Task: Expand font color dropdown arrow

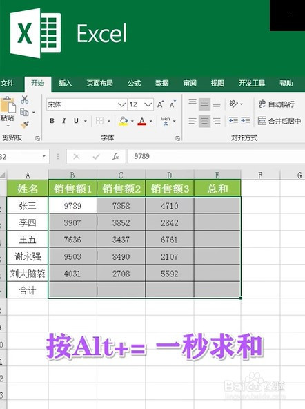Action: (x=150, y=121)
